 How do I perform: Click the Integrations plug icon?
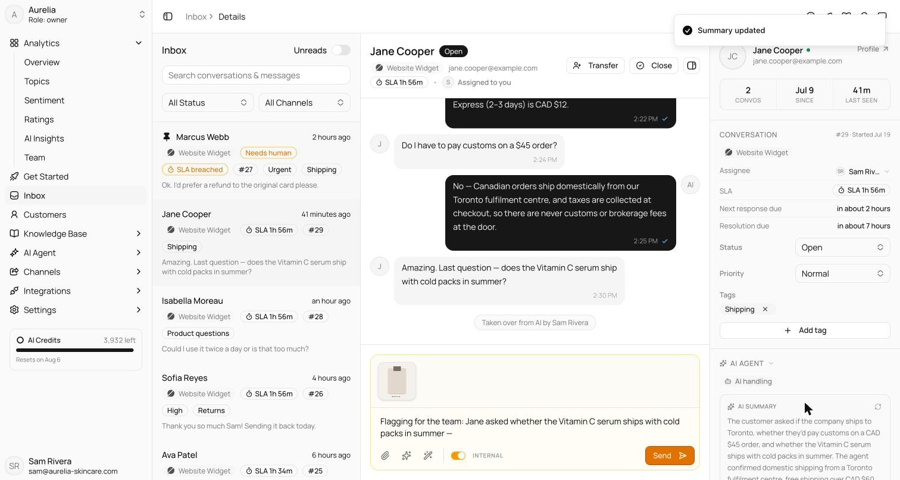point(14,291)
